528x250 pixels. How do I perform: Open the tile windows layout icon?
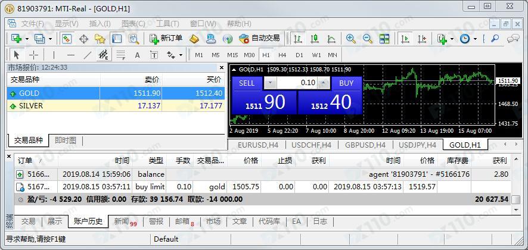[384, 39]
